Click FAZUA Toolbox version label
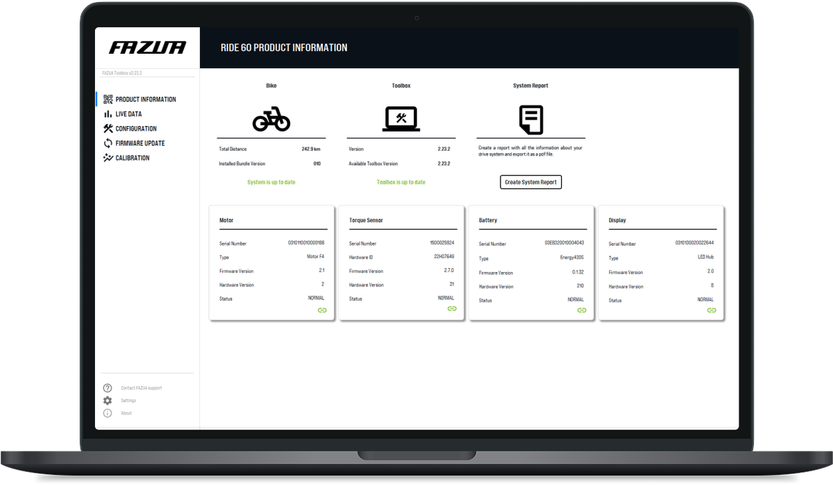833x485 pixels. pyautogui.click(x=122, y=73)
